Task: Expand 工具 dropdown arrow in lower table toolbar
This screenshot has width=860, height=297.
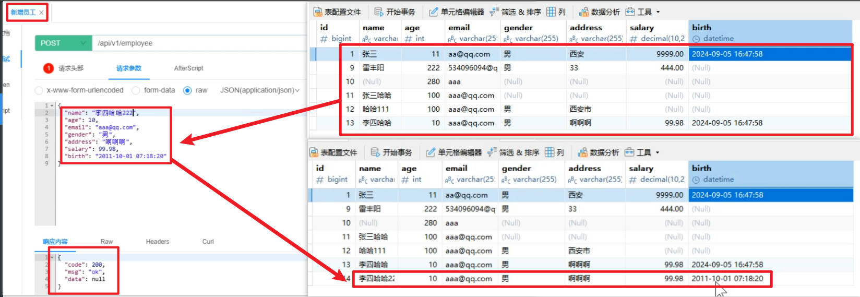Action: tap(658, 152)
